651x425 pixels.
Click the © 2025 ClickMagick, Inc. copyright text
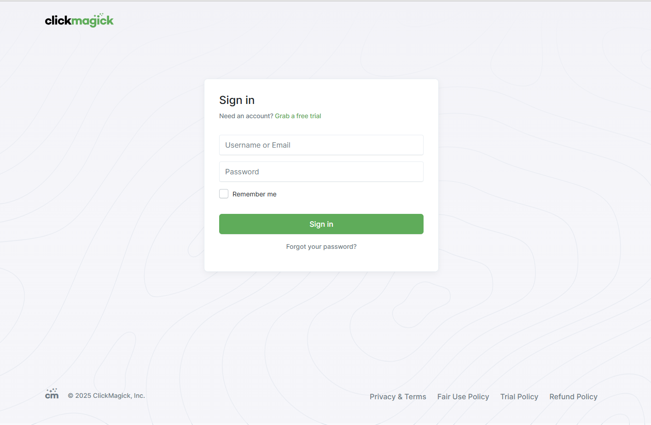[106, 396]
